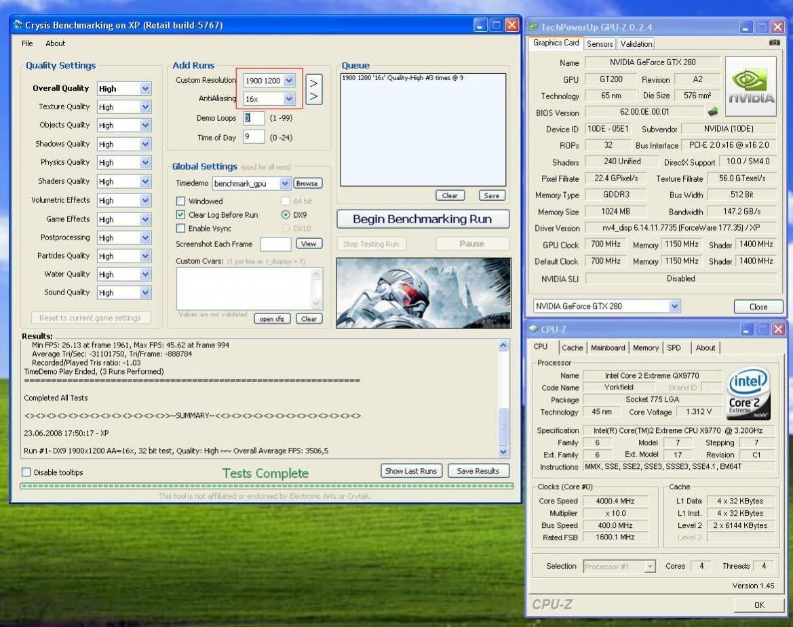Click the Results scrollbar up arrow
This screenshot has width=793, height=627.
[503, 345]
